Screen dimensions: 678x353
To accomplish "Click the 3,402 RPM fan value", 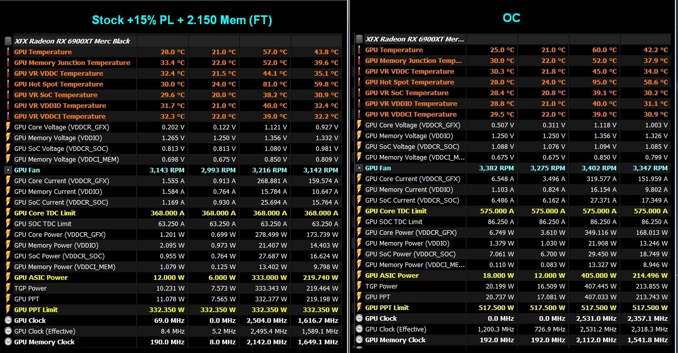I will click(599, 168).
